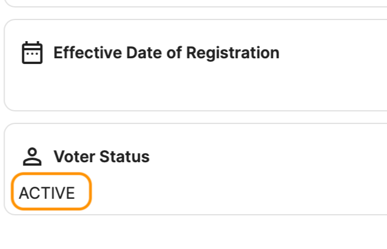This screenshot has width=387, height=249.
Task: Click the word Status in the heading
Action: tap(124, 156)
